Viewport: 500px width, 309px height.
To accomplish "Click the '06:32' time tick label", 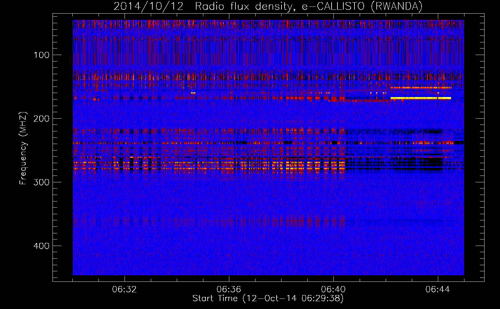I will click(x=125, y=289).
